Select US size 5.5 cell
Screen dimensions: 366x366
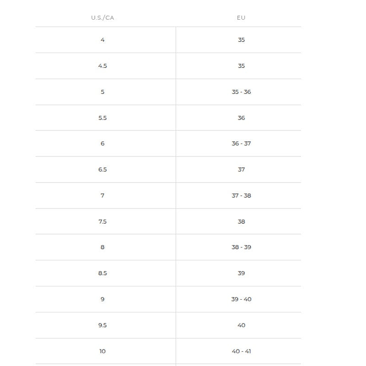(102, 118)
